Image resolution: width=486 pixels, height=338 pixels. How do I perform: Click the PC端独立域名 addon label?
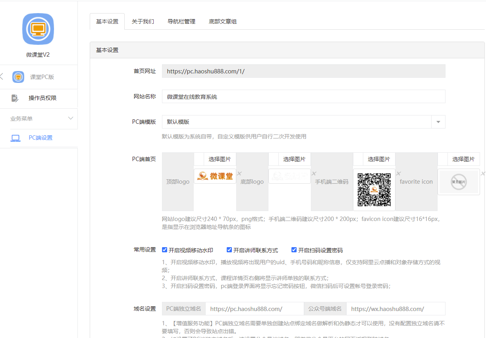click(183, 309)
